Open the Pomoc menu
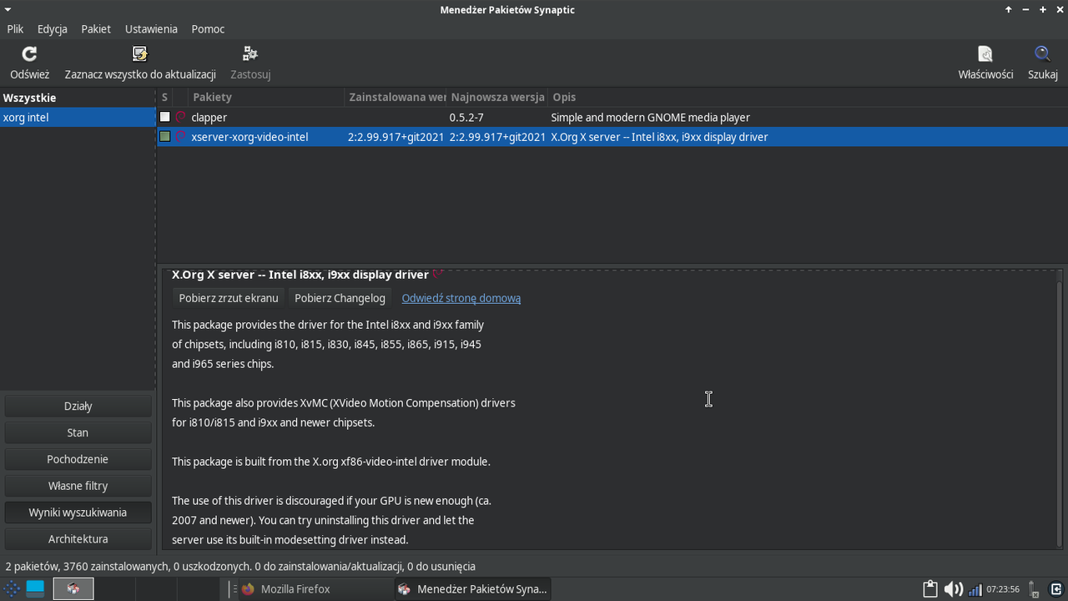Screen dimensions: 1068x601 click(208, 28)
